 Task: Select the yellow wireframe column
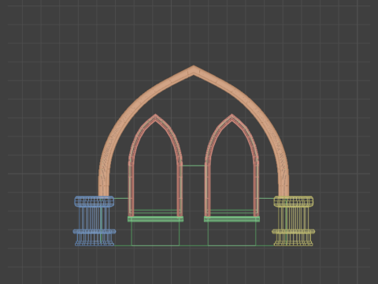pos(294,221)
